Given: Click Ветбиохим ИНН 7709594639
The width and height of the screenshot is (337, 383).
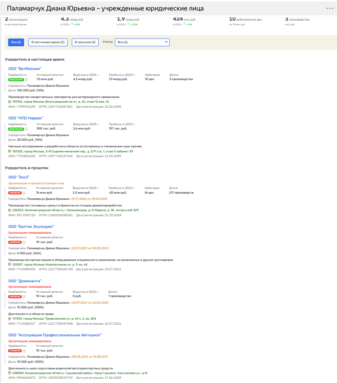Looking at the screenshot, I should click(22, 107).
